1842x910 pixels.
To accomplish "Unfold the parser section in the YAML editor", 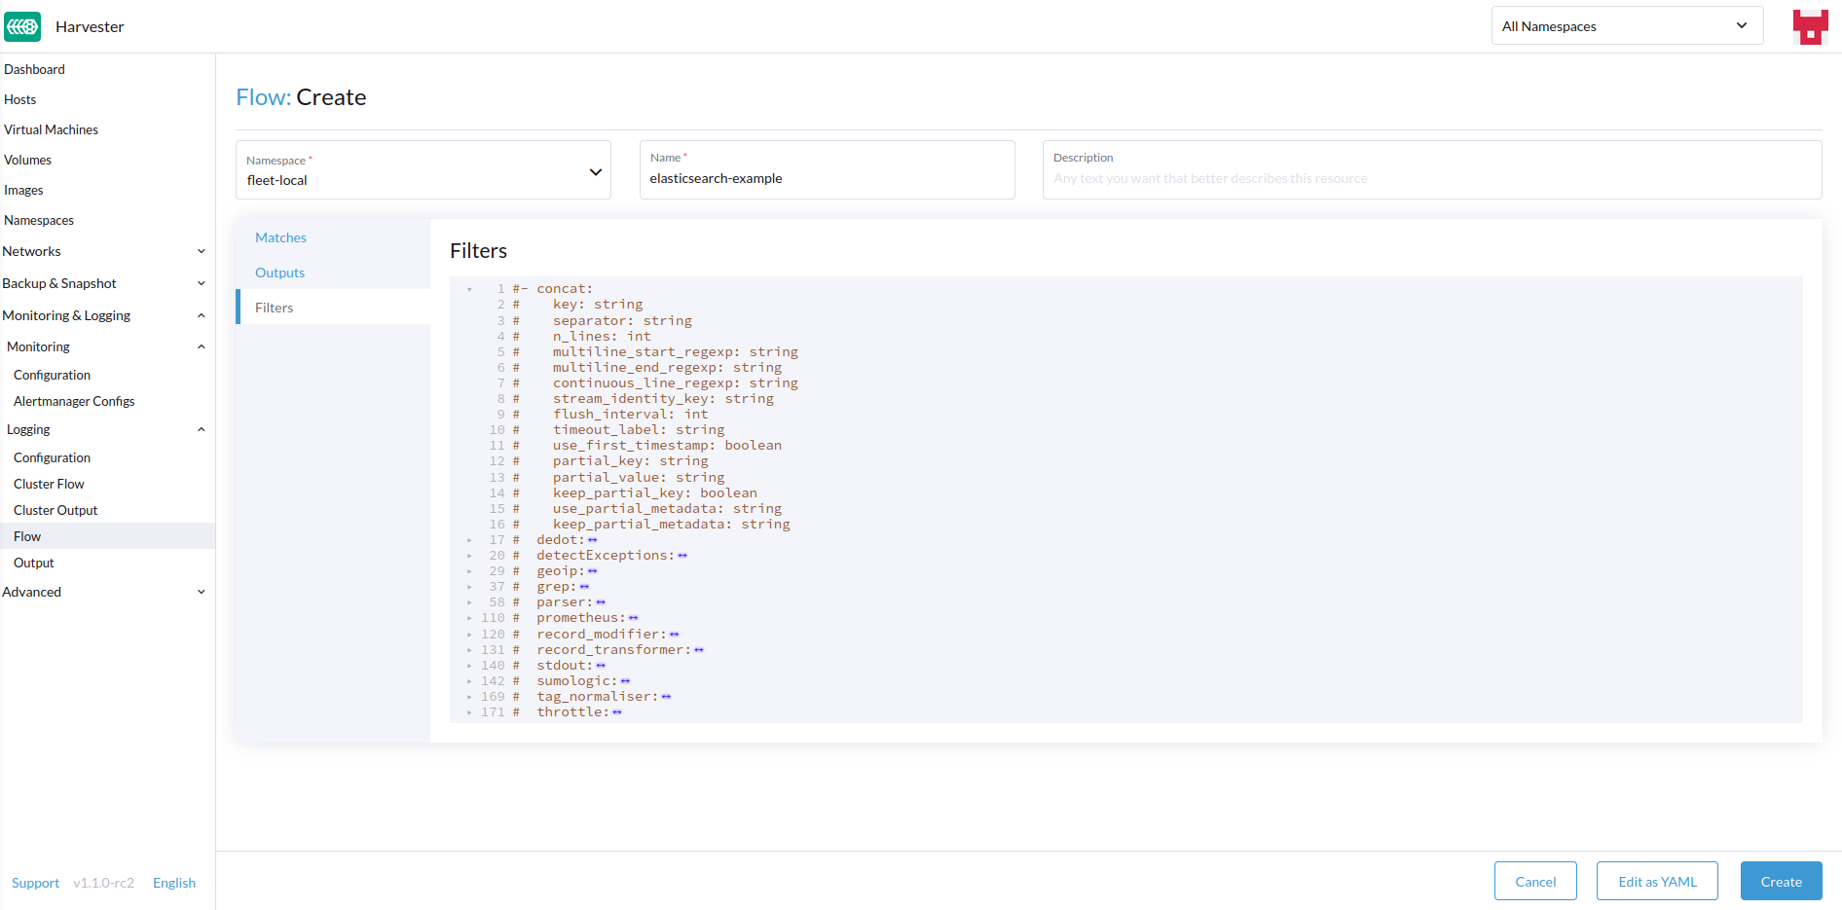I will 470,601.
